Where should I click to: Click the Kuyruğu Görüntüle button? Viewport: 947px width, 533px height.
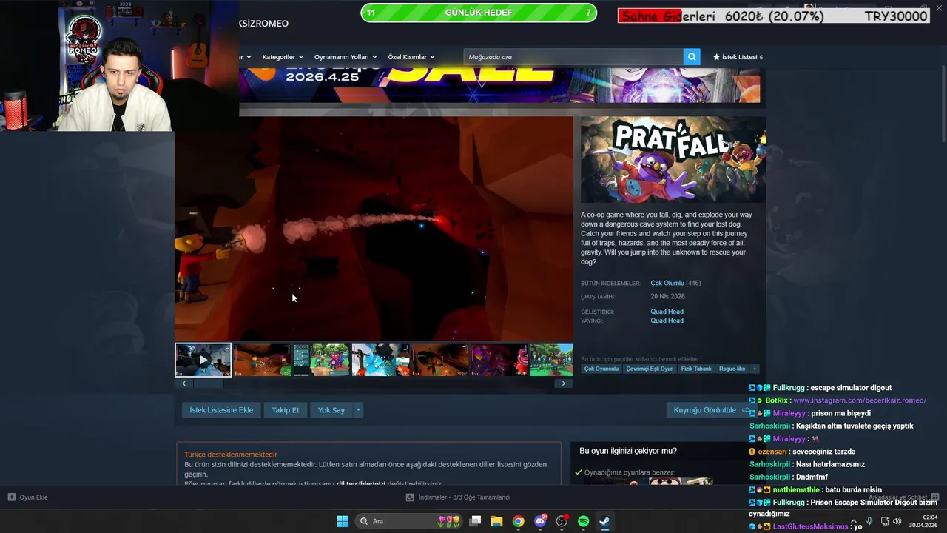coord(710,410)
